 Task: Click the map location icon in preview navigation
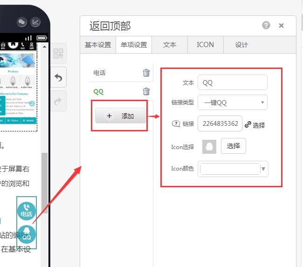[x=32, y=46]
